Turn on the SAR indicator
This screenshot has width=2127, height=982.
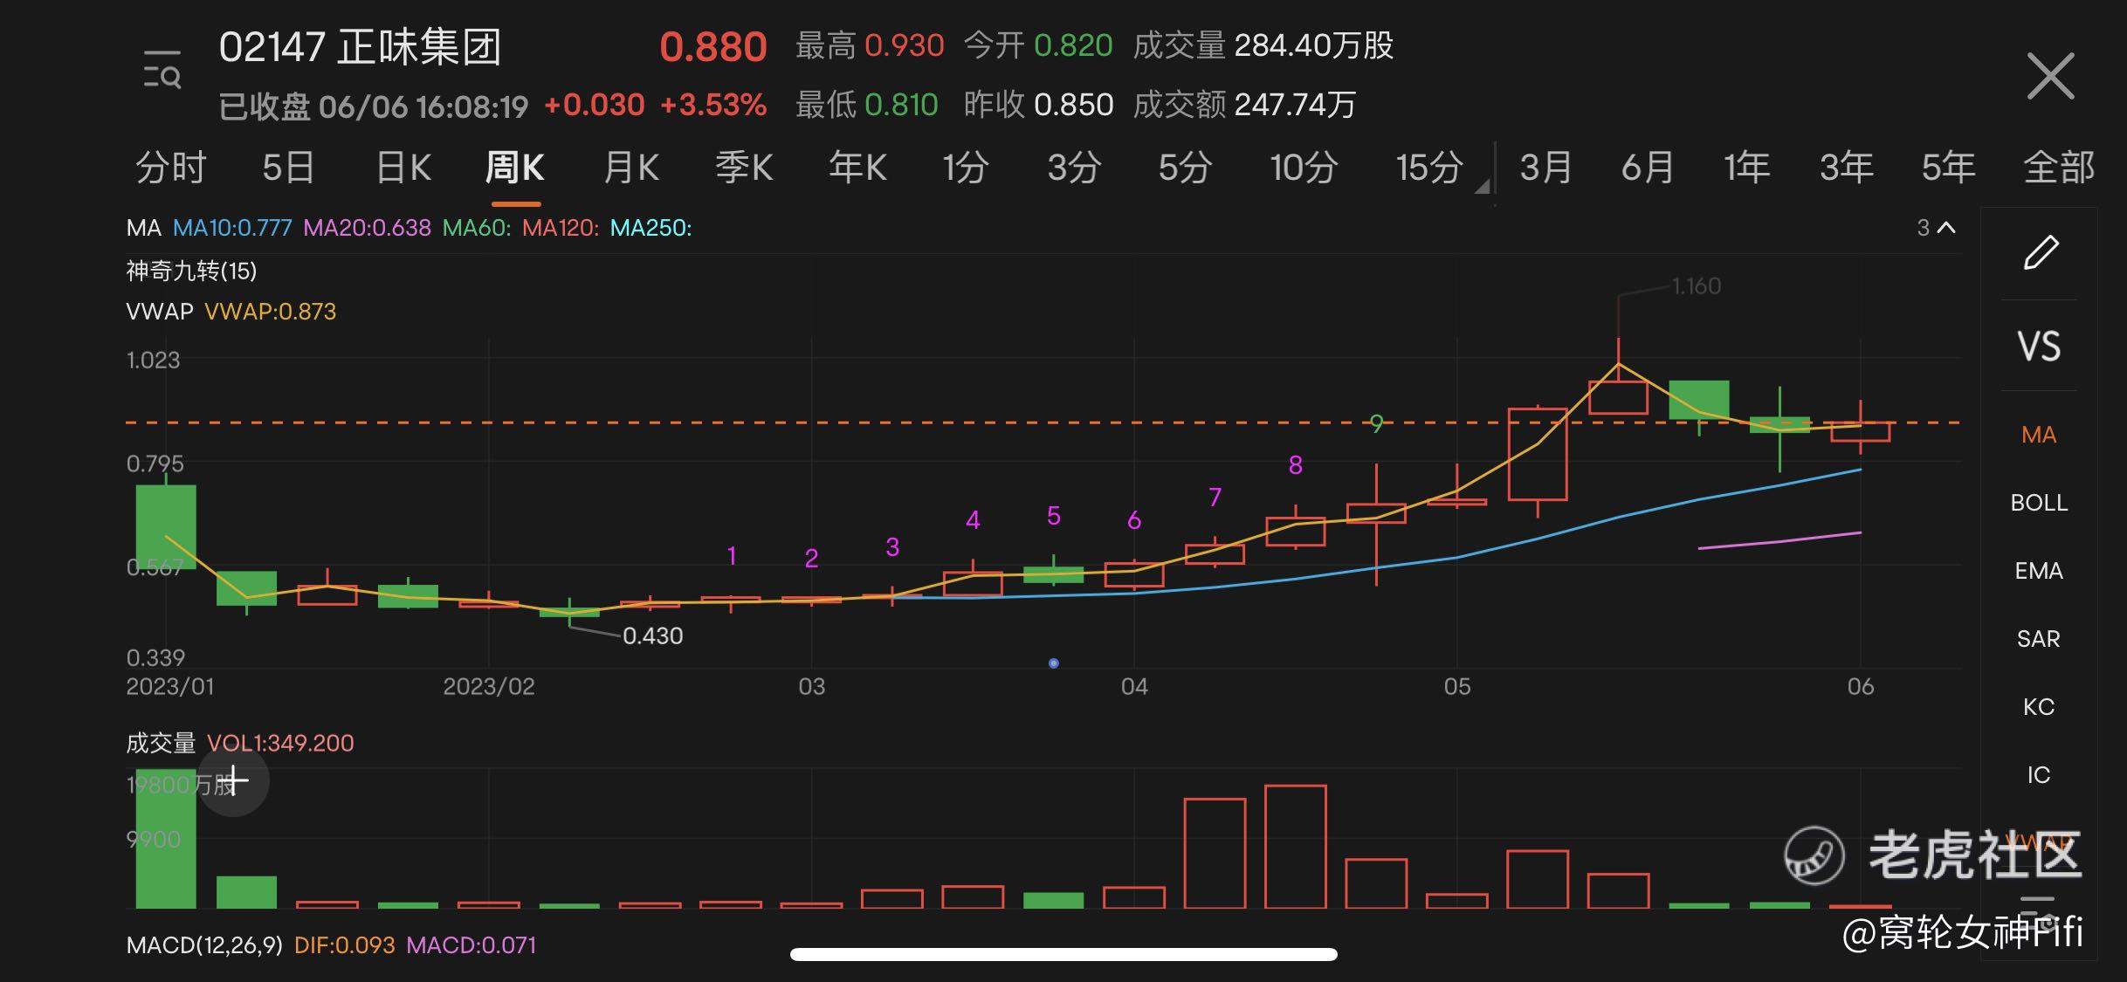(x=2039, y=639)
